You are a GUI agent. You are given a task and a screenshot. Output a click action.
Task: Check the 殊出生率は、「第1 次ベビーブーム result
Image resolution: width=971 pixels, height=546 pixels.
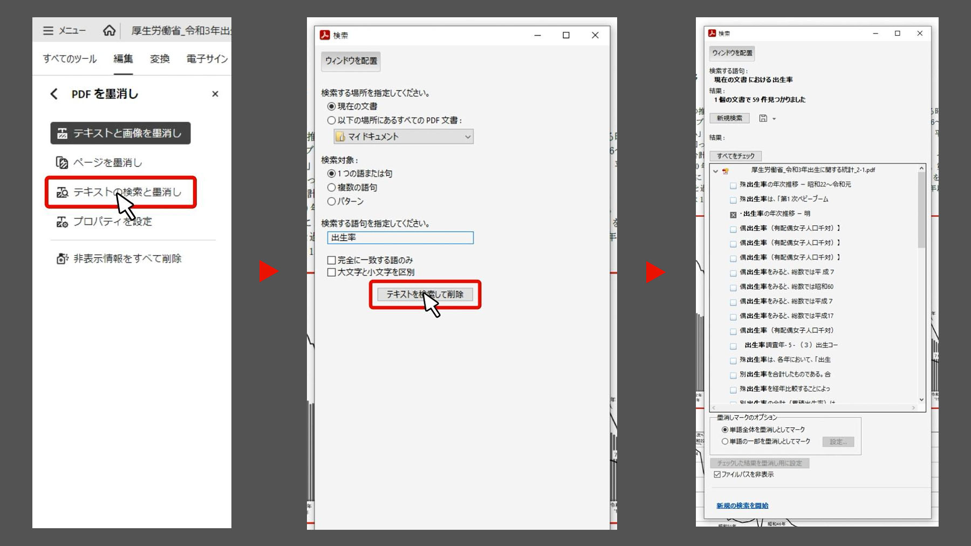pyautogui.click(x=733, y=200)
